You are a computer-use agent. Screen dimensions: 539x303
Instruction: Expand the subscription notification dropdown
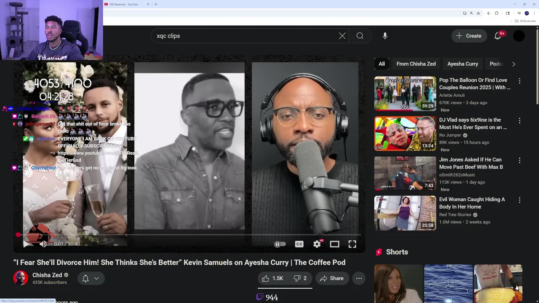[x=91, y=278]
